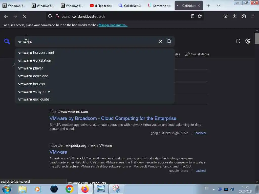Viewport: 259px width, 194px height.
Task: Switch to the first Windows 8.1 tab
Action: 14,6
